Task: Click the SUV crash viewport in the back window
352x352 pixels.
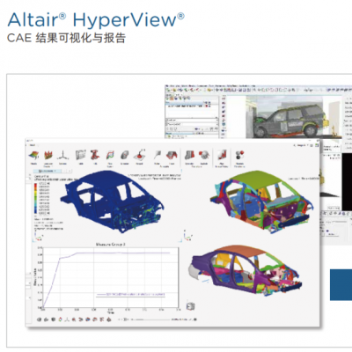Action: point(293,117)
